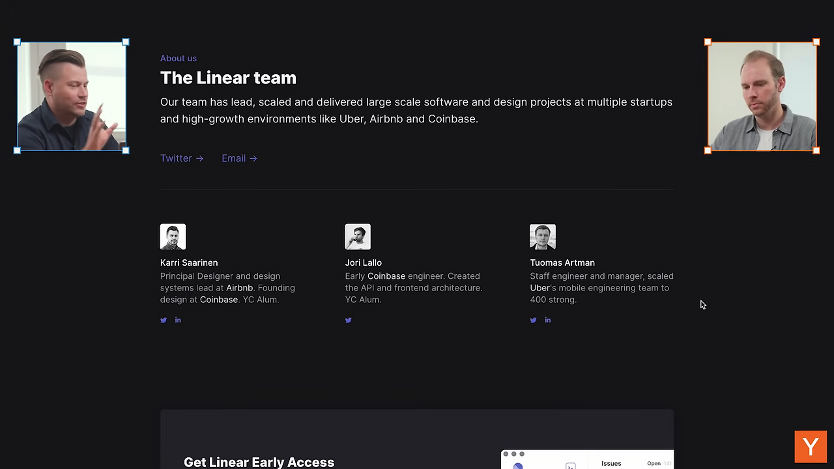Open Tuomas Artman's Twitter profile icon

[534, 320]
